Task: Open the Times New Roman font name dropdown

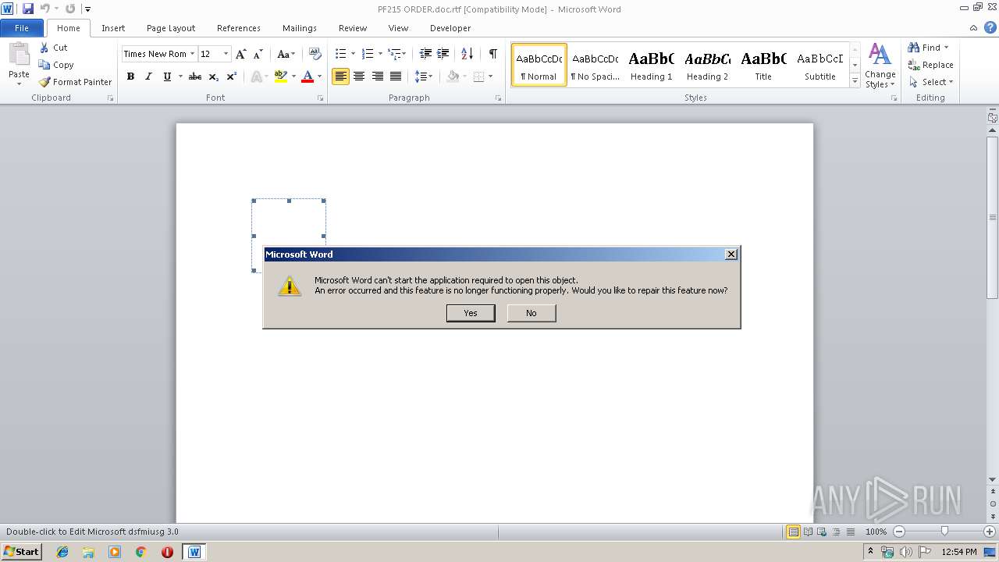Action: click(x=192, y=54)
